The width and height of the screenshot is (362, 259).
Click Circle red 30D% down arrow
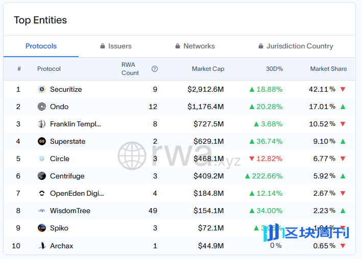click(x=252, y=159)
